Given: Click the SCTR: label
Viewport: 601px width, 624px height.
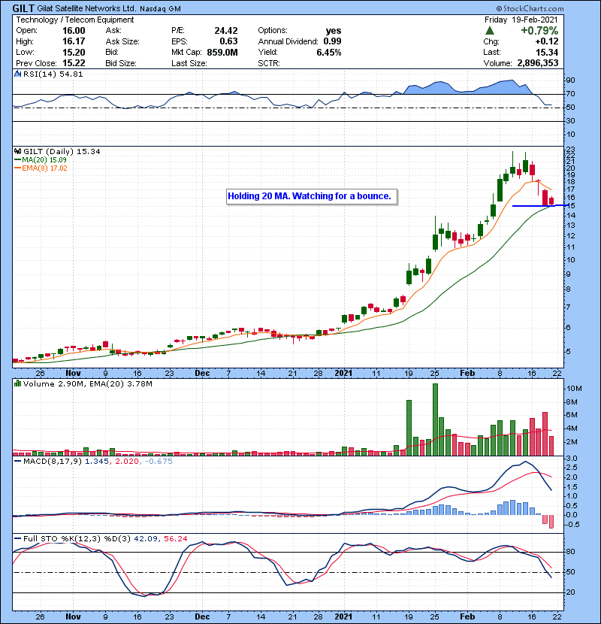Looking at the screenshot, I should click(269, 63).
